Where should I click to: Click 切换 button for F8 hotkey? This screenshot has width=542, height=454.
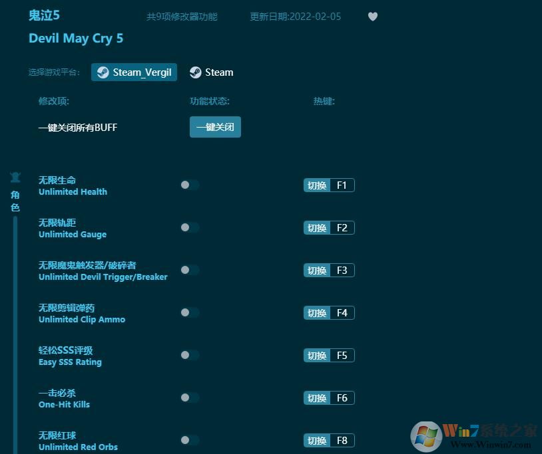pyautogui.click(x=317, y=441)
